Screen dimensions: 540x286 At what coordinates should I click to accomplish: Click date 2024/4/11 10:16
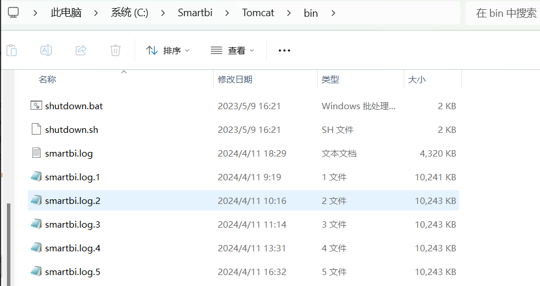pyautogui.click(x=252, y=201)
